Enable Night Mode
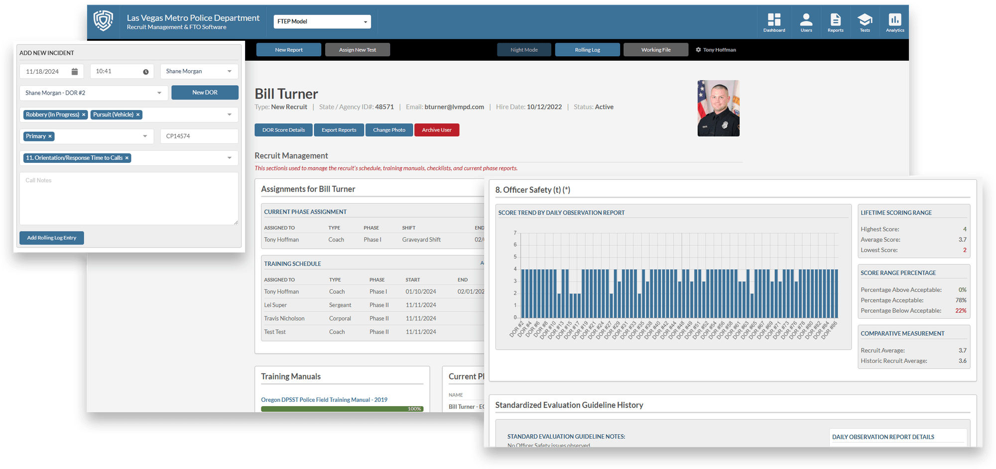This screenshot has width=996, height=469. [x=523, y=49]
